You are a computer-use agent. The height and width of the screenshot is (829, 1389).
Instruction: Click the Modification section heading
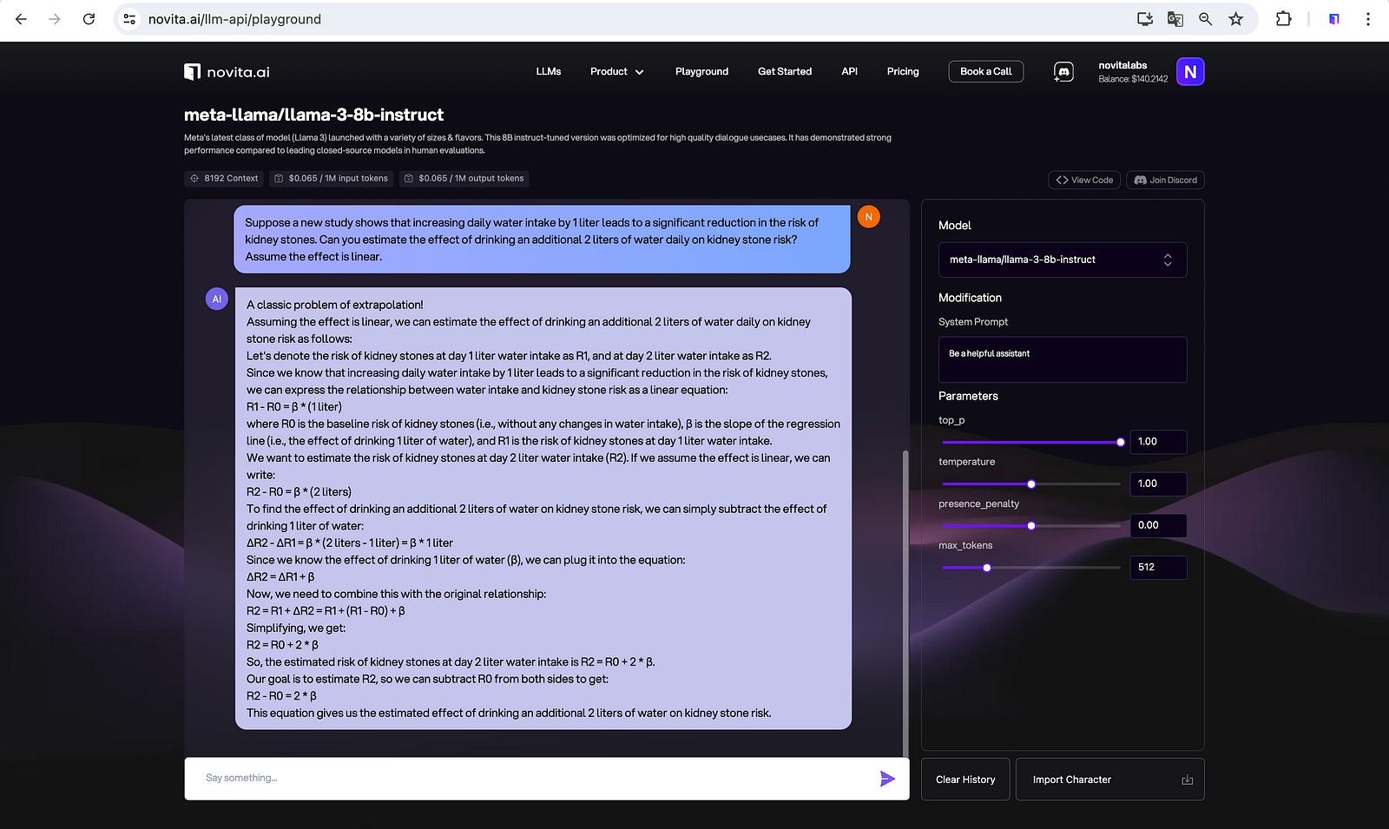970,298
